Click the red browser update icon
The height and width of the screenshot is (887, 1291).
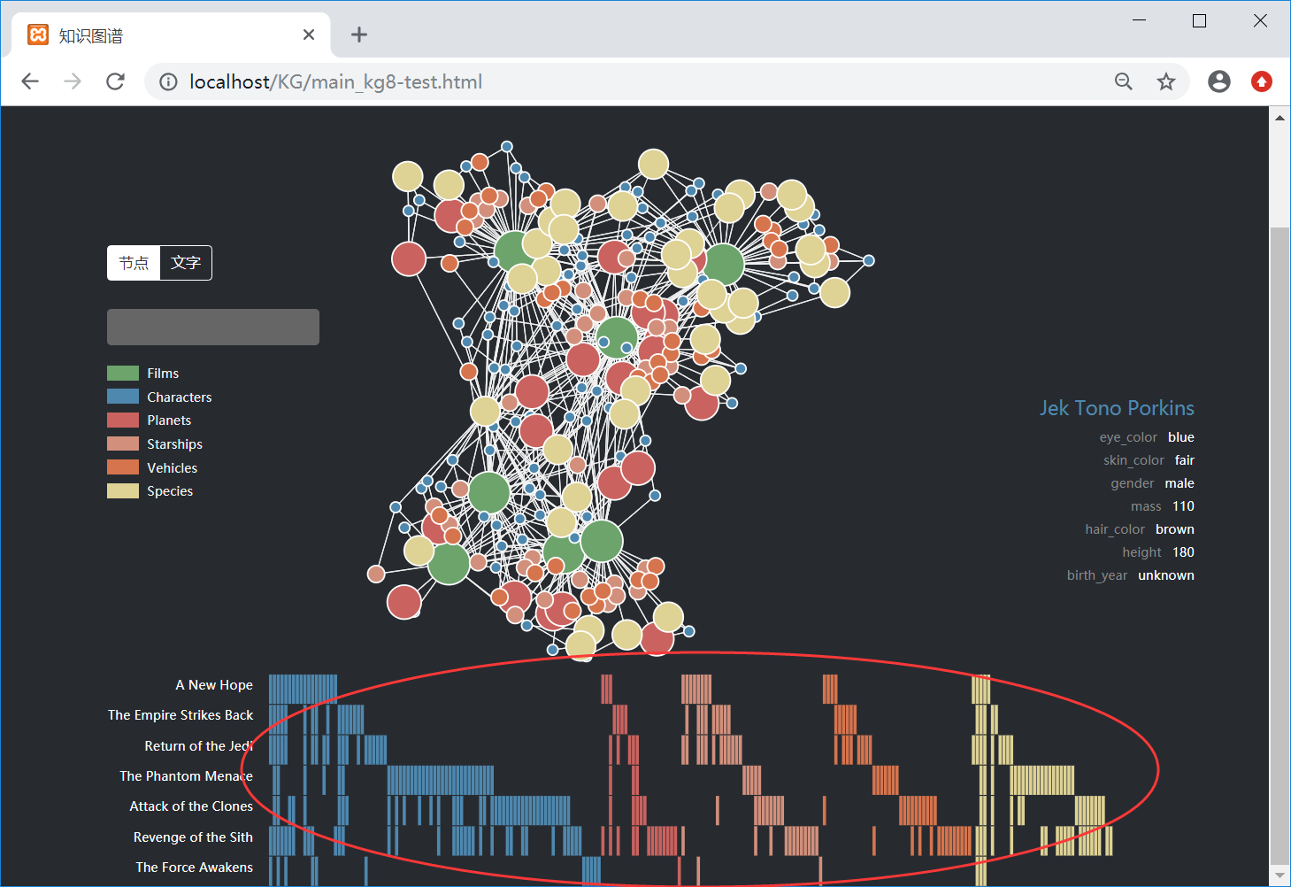click(1262, 81)
